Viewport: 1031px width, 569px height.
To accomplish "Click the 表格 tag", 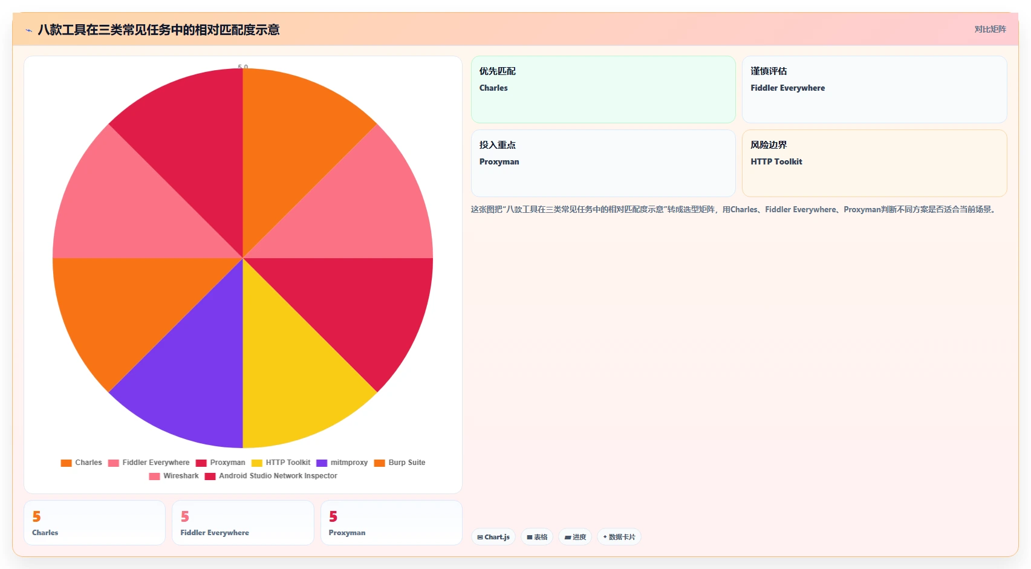I will pos(537,537).
